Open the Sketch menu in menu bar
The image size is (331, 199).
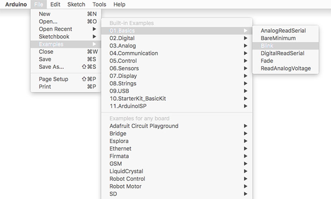pyautogui.click(x=76, y=5)
